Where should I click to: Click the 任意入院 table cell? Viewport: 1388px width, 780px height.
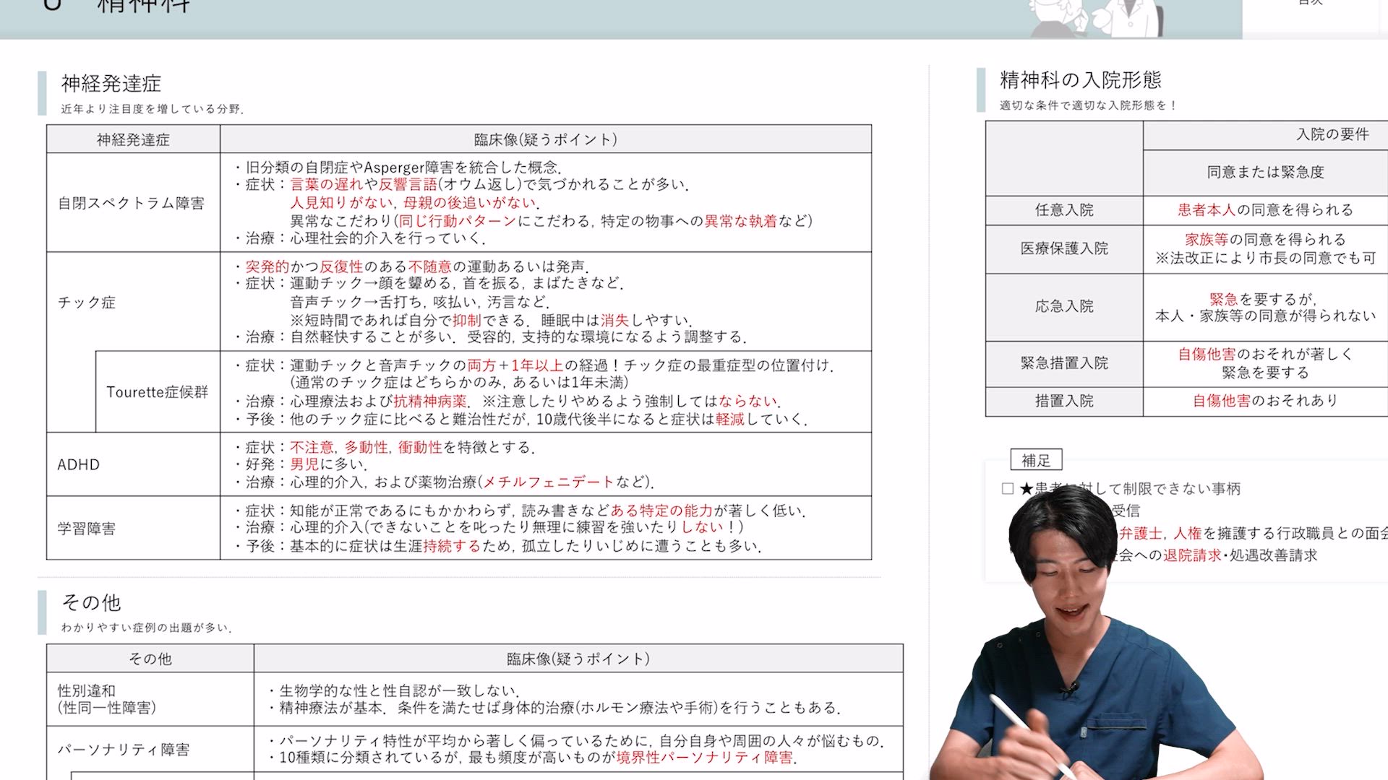[1063, 210]
